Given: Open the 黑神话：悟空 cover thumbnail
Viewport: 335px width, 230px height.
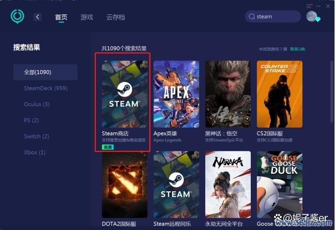Looking at the screenshot, I should [228, 94].
